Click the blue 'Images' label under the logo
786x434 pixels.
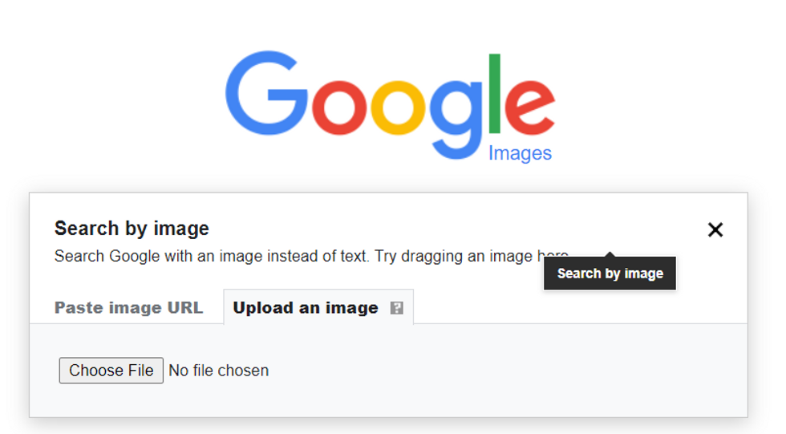pyautogui.click(x=520, y=153)
